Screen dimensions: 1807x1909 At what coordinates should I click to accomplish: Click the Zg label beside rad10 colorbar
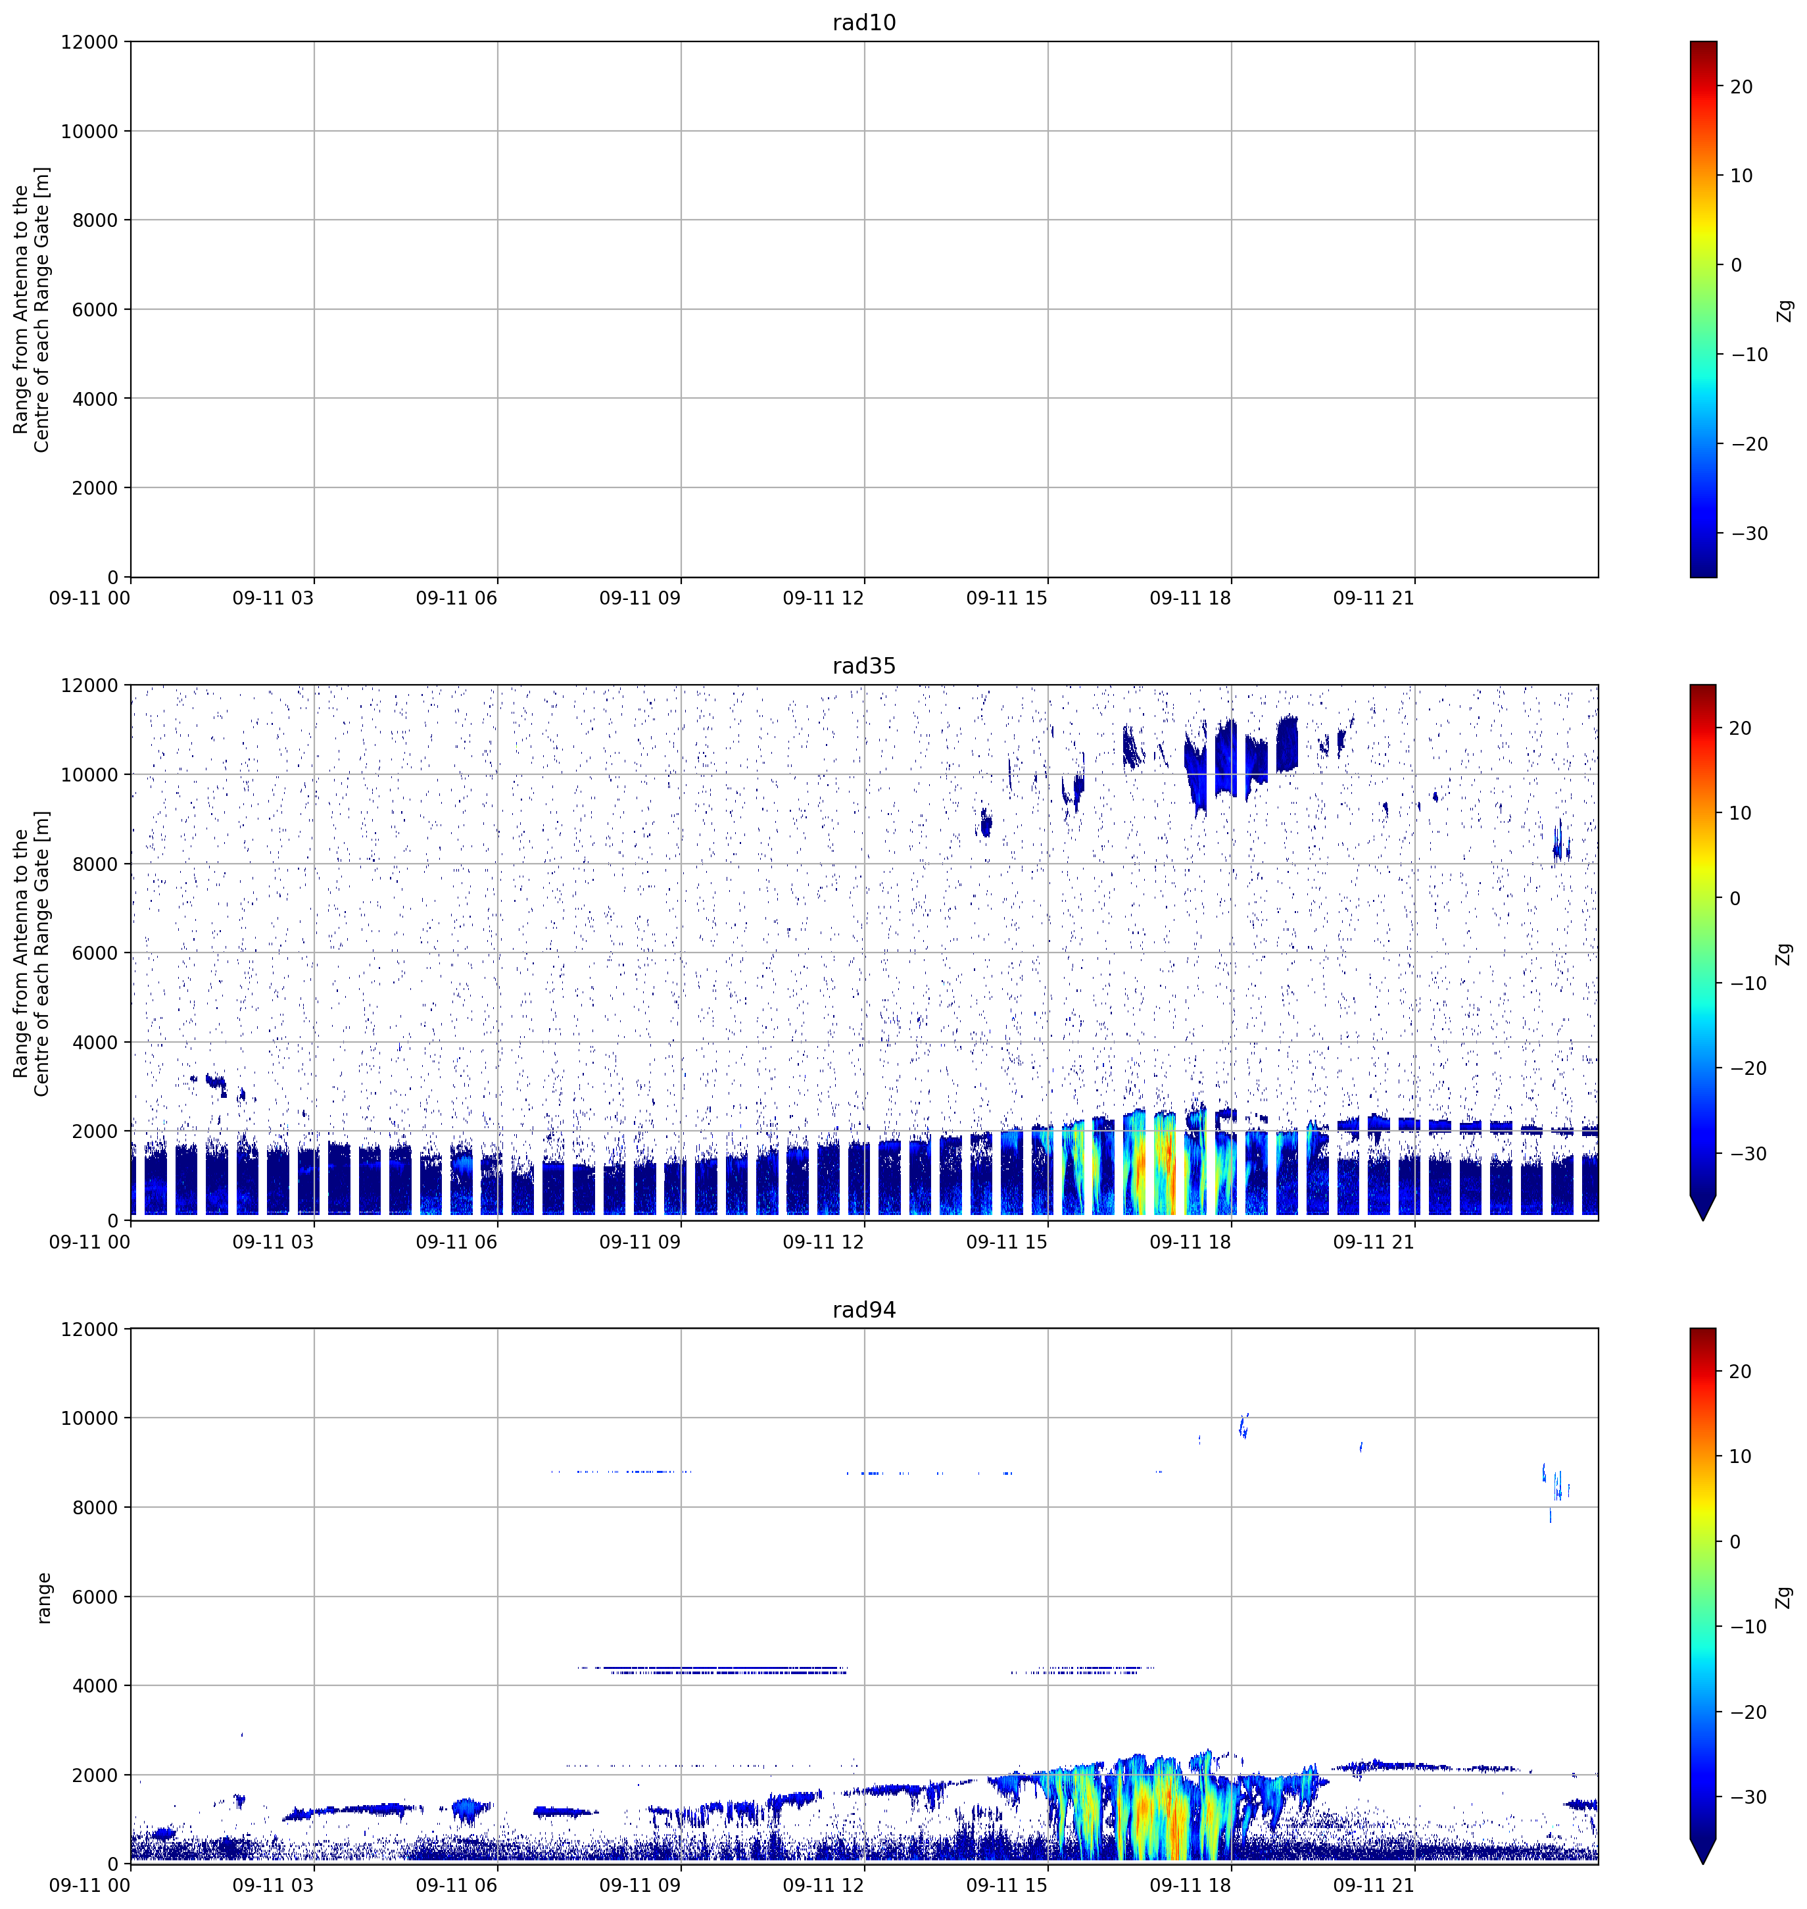click(x=1786, y=310)
